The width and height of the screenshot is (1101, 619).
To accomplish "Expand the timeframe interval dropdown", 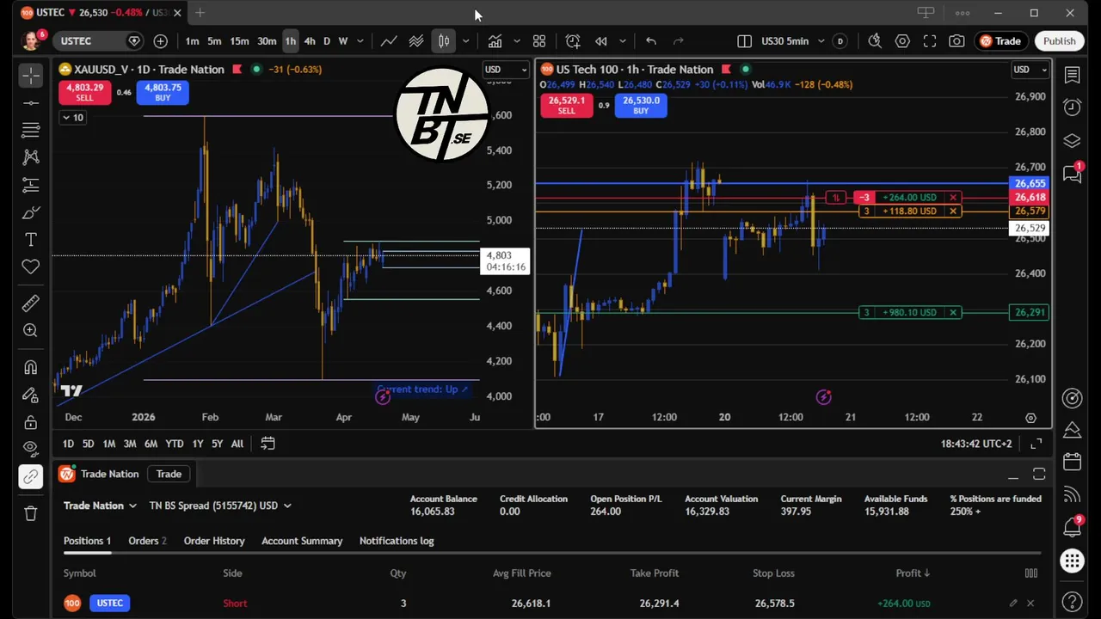I will click(360, 41).
